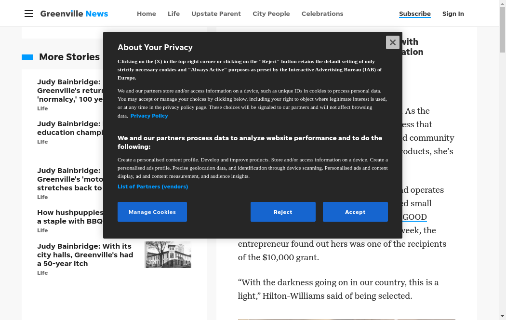506x320 pixels.
Task: Sign In to your account
Action: pos(453,13)
